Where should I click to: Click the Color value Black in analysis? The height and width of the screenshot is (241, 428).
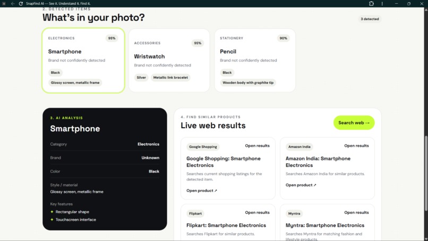pos(154,171)
